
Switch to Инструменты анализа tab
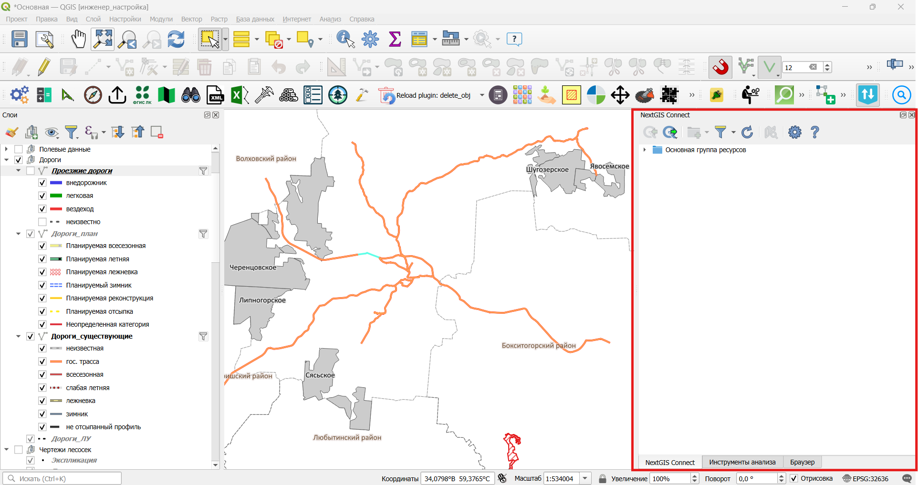(x=742, y=462)
